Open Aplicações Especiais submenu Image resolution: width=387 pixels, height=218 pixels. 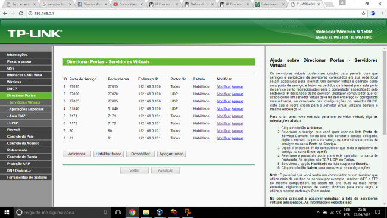coord(26,109)
